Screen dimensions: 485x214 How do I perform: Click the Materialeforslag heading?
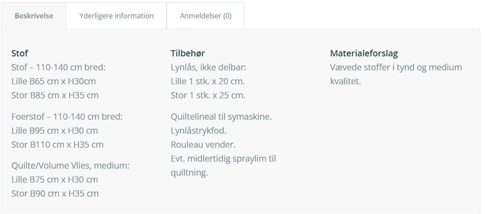364,53
